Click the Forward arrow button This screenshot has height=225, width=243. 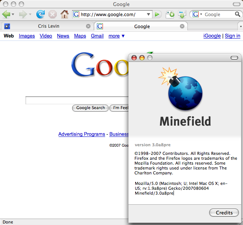point(23,14)
